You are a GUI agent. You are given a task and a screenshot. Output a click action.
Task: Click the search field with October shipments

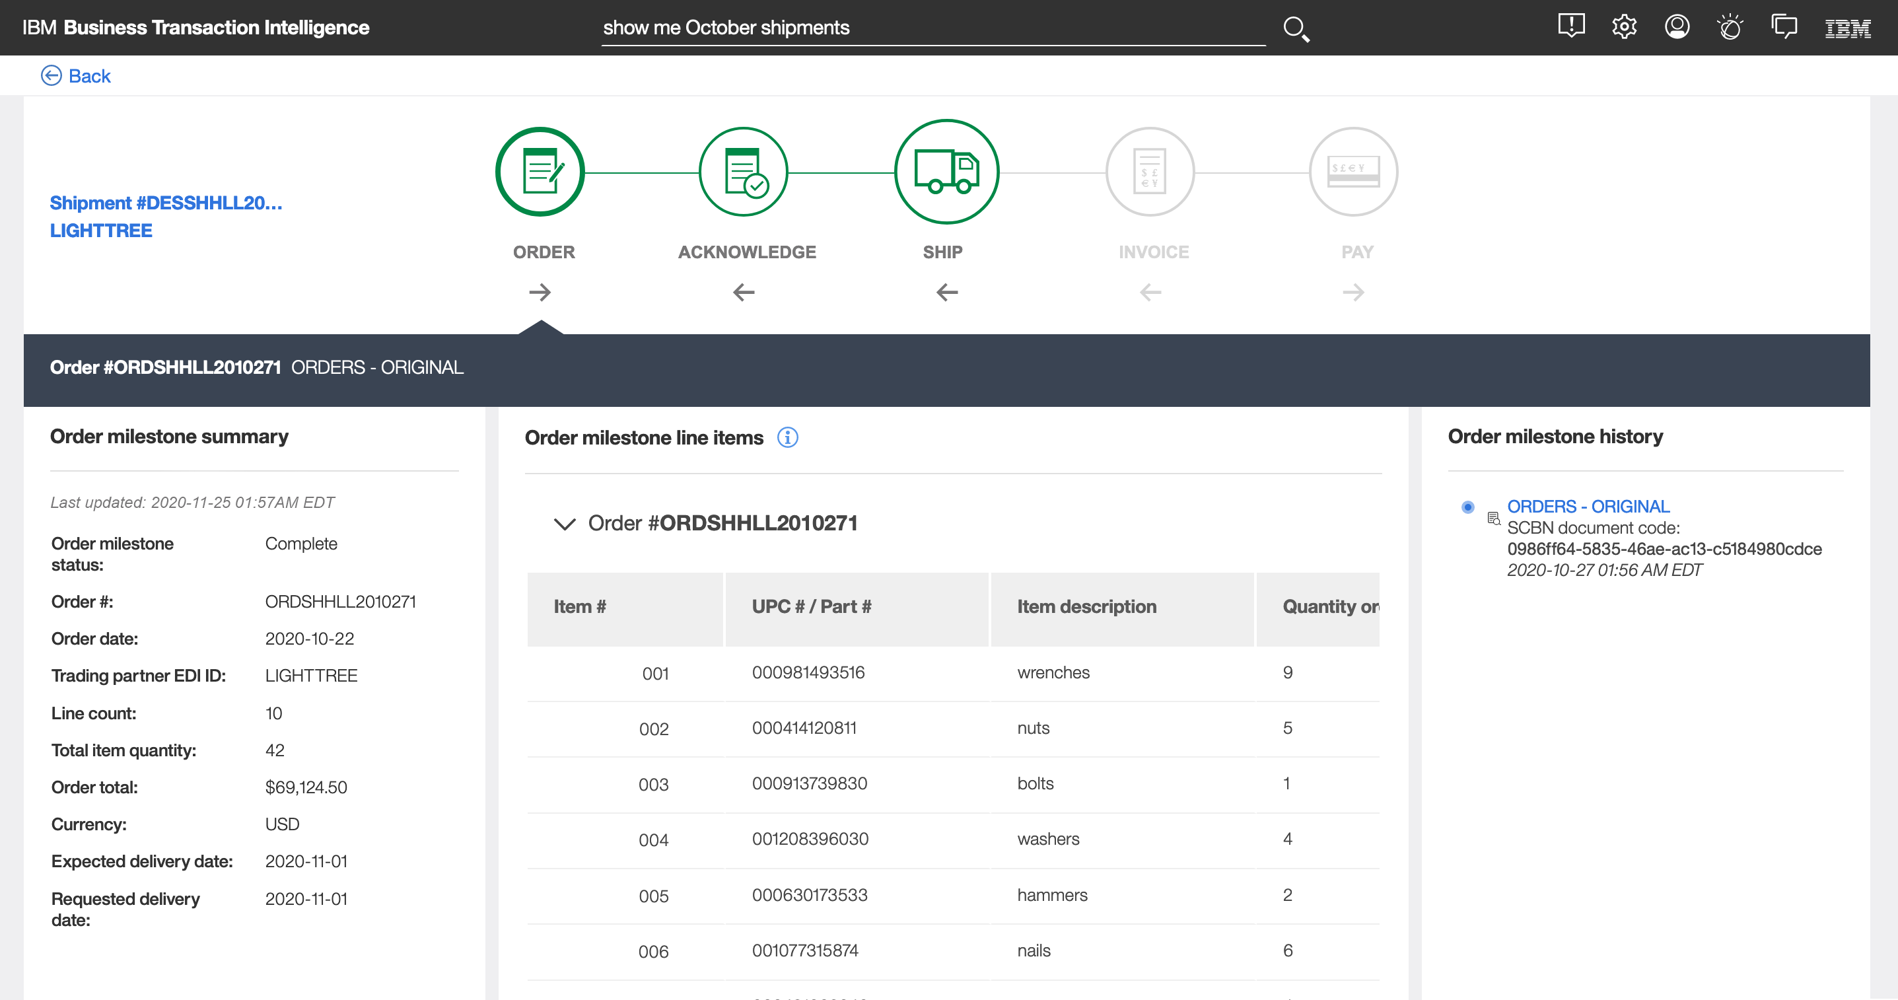click(934, 28)
